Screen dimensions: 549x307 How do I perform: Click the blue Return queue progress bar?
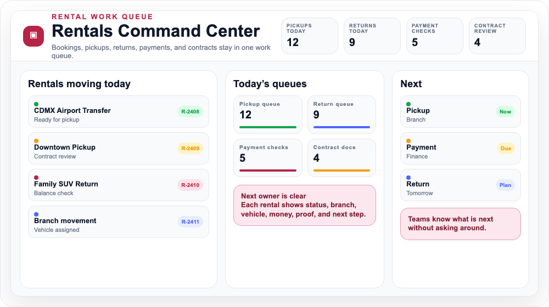tap(341, 127)
